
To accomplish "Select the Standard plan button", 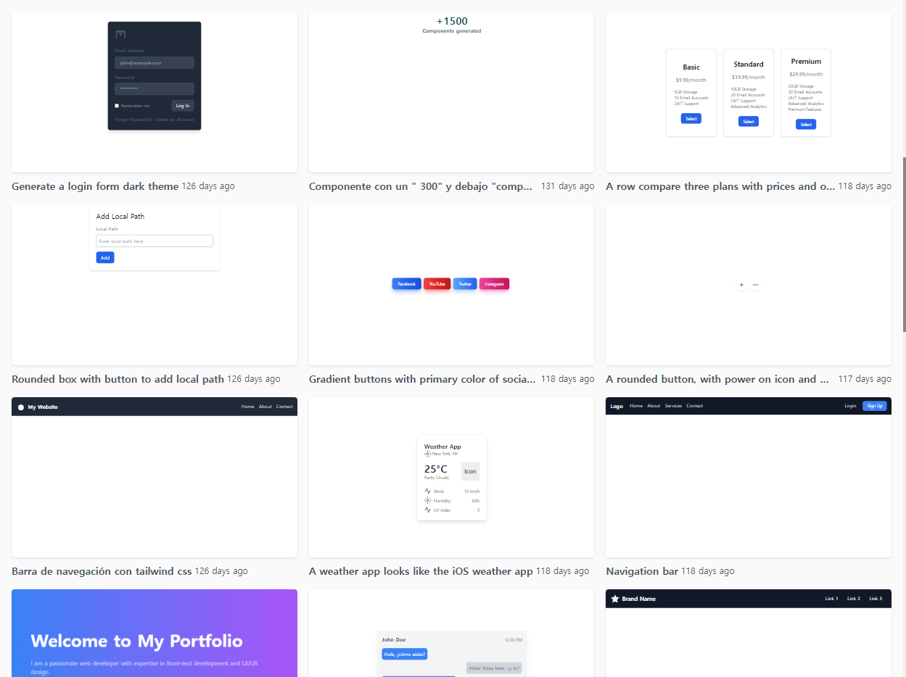I will 749,122.
